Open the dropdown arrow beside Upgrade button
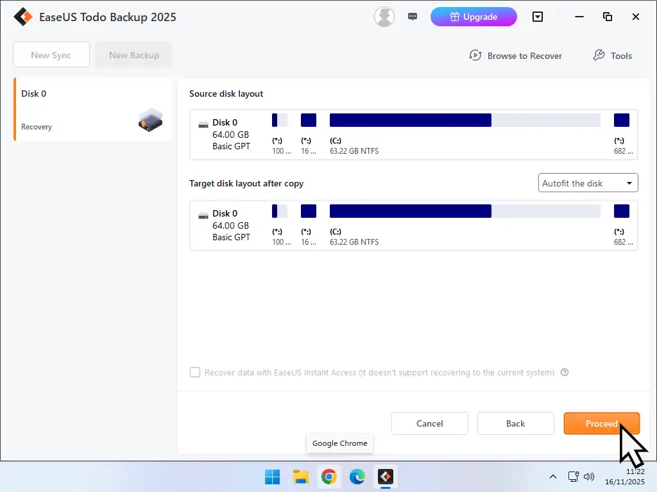This screenshot has width=657, height=492. point(538,17)
